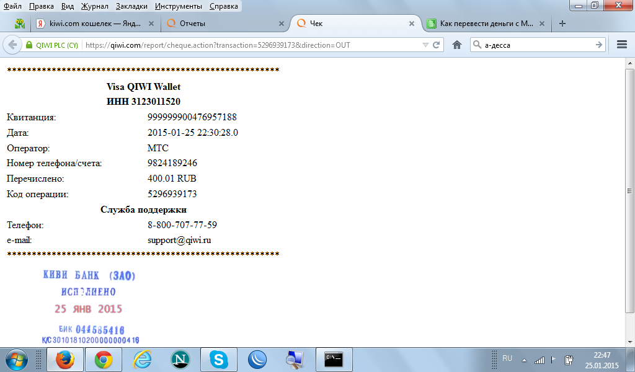Click the search box containing а-десса
This screenshot has width=635, height=372.
pyautogui.click(x=538, y=45)
